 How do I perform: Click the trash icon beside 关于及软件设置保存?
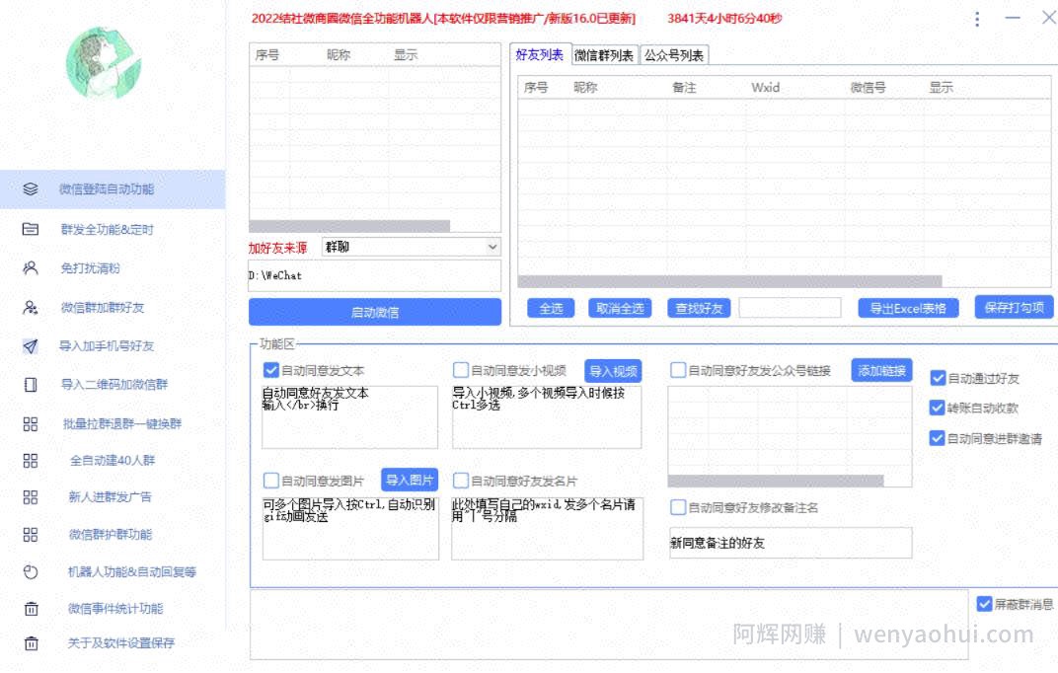click(x=31, y=642)
